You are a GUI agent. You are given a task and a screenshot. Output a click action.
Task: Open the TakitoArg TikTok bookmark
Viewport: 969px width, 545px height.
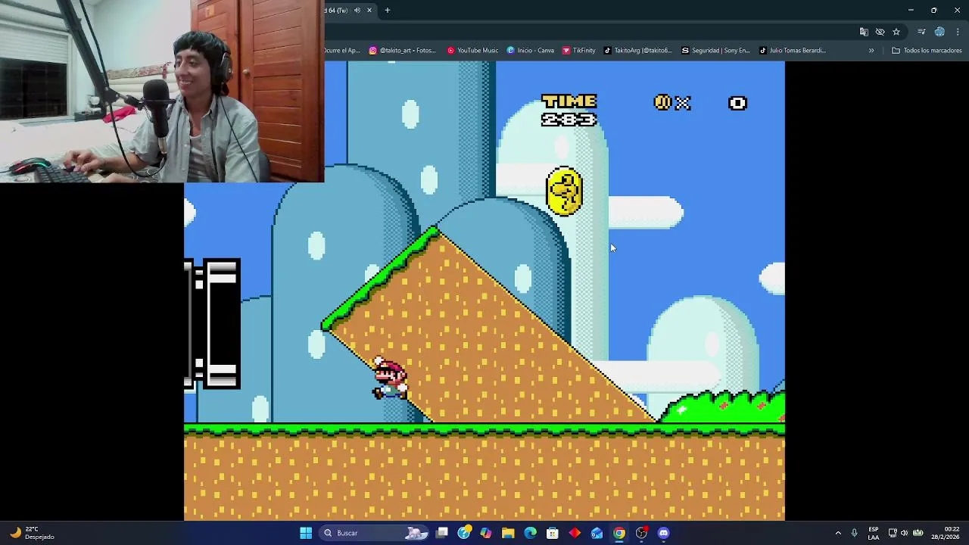[x=637, y=51]
